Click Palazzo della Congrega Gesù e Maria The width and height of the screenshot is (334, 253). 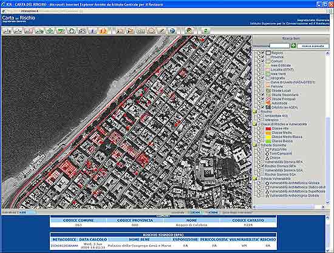tap(139, 246)
